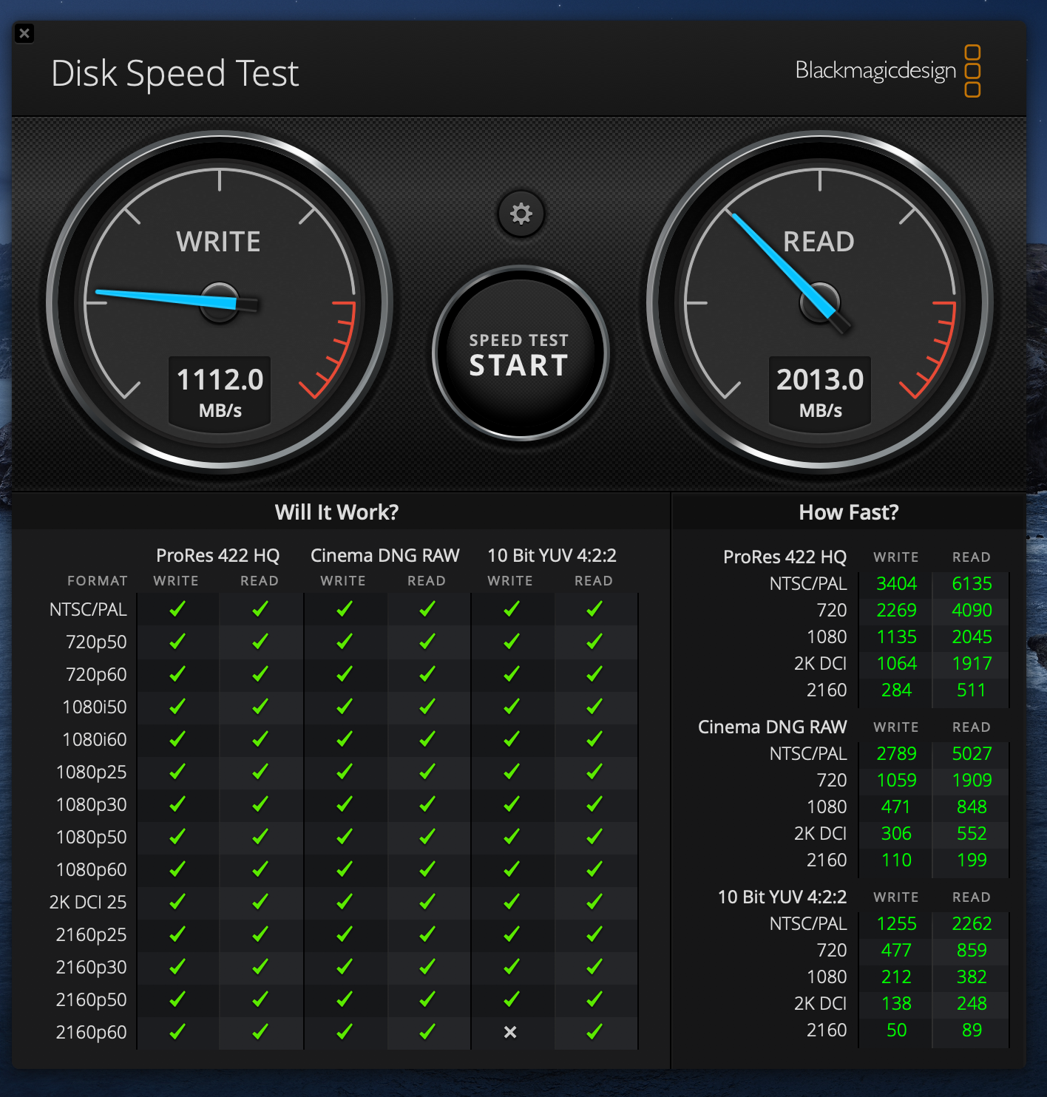Viewport: 1047px width, 1097px height.
Task: Click the 859 YUV 720 read value
Action: click(972, 950)
